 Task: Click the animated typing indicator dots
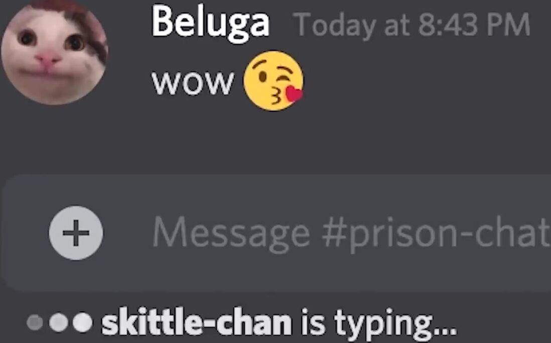(60, 322)
